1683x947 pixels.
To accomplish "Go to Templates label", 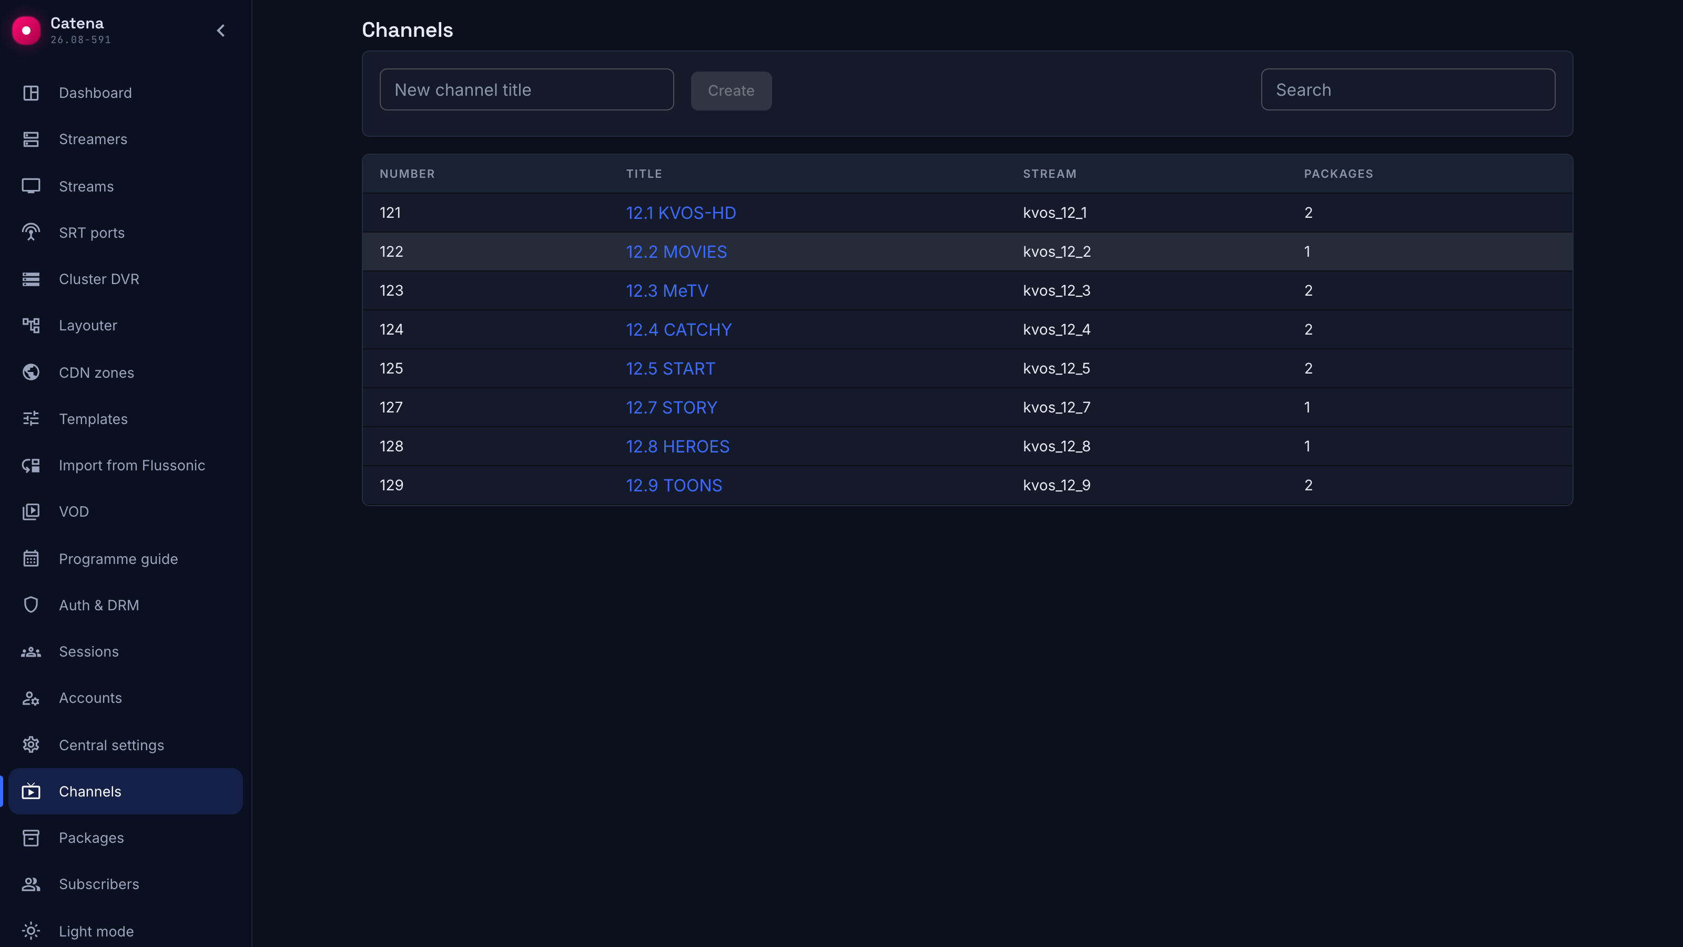I will pos(93,419).
